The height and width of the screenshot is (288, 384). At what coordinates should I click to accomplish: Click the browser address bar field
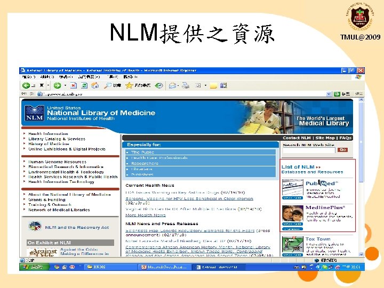coord(182,94)
